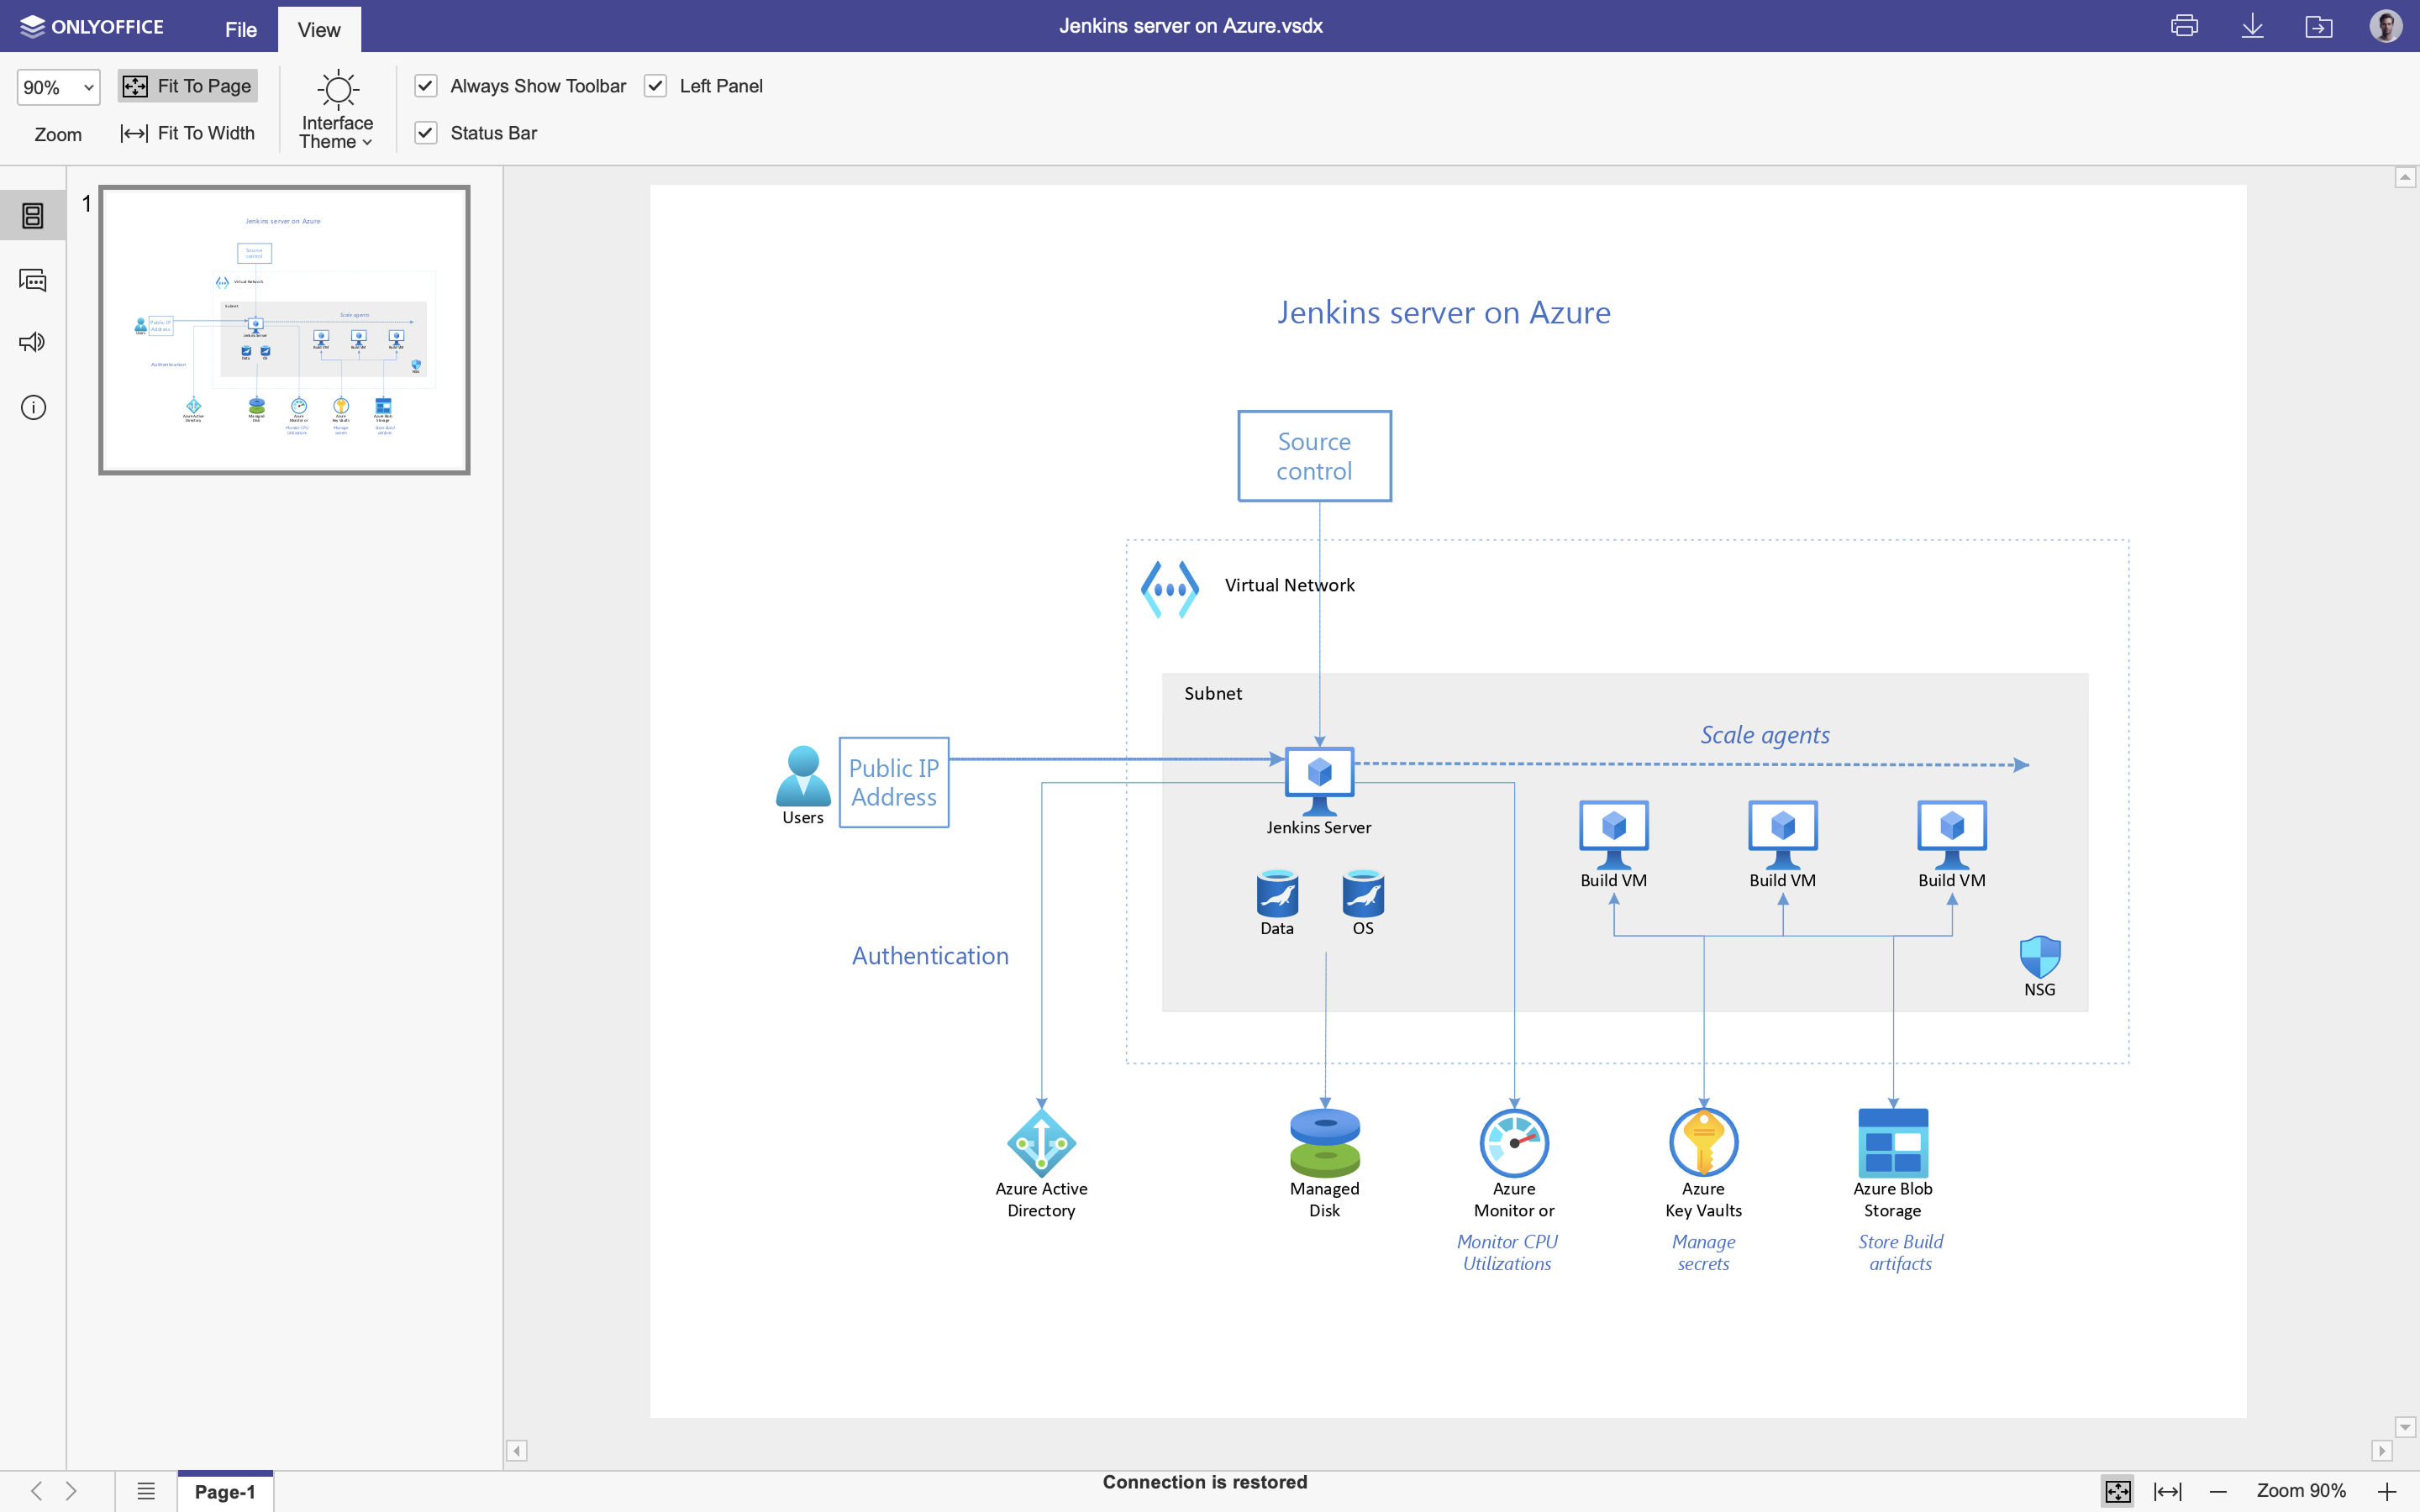Click Fit To Width button
The image size is (2420, 1512).
pyautogui.click(x=188, y=133)
